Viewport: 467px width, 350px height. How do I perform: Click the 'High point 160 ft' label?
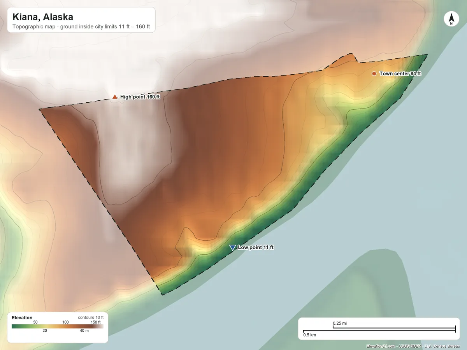(x=140, y=97)
